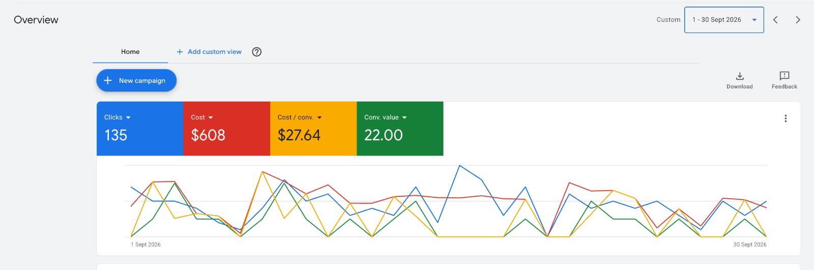The image size is (814, 270).
Task: Select the Home tab
Action: (130, 52)
